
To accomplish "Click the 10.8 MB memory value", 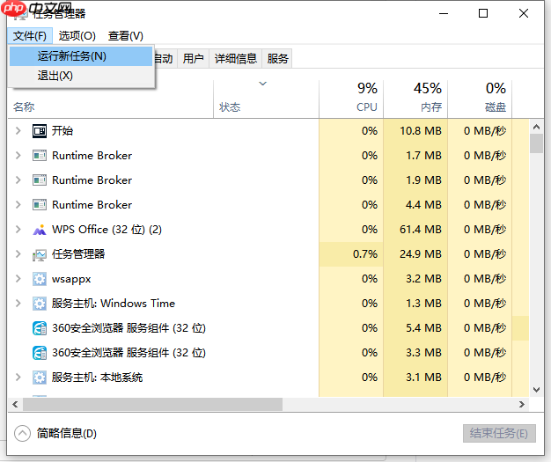I will click(x=421, y=131).
